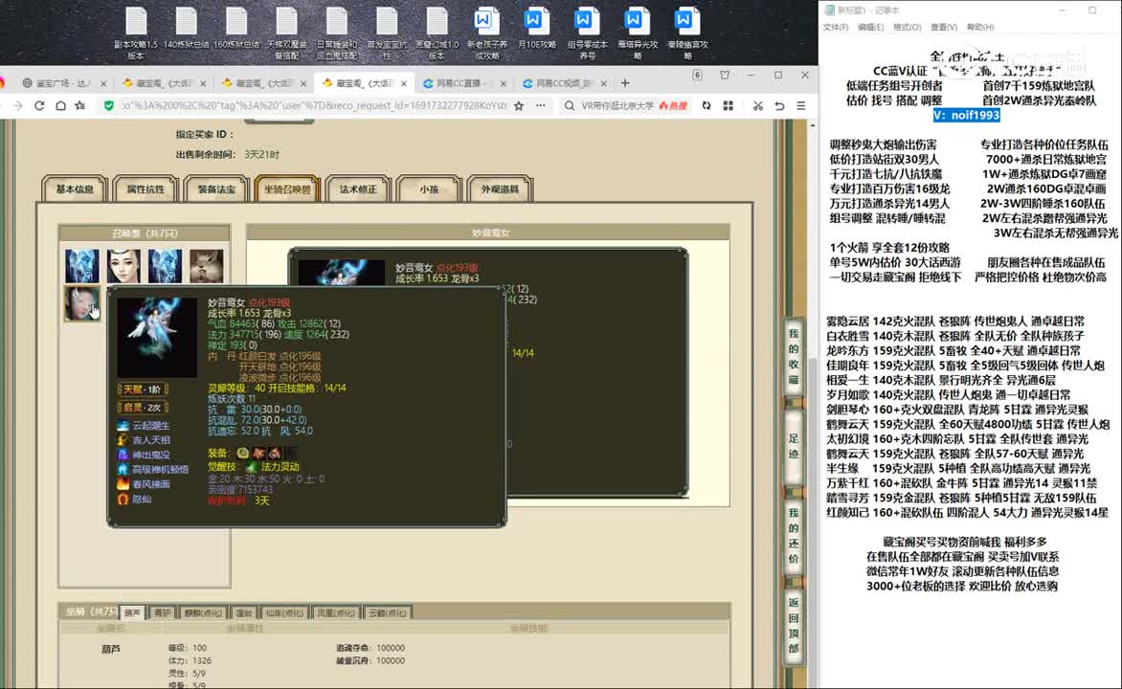Open desktop file 首发宝宝抗性
The width and height of the screenshot is (1122, 689).
387,33
